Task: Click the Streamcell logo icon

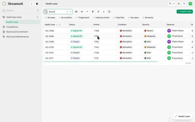Action: click(x=4, y=4)
